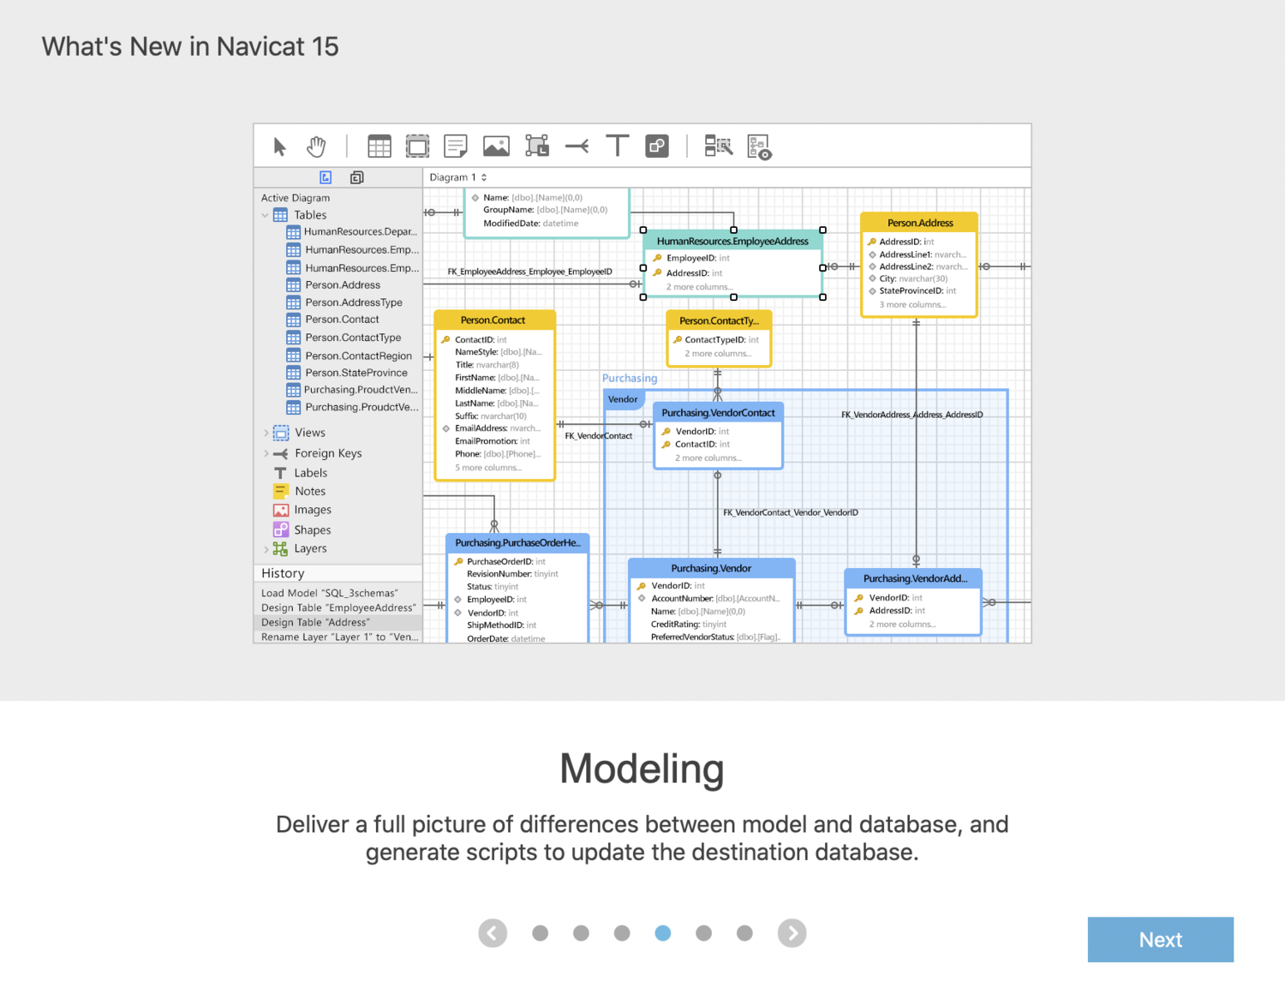Image resolution: width=1285 pixels, height=993 pixels.
Task: Select the foreign key relation tool
Action: (577, 147)
